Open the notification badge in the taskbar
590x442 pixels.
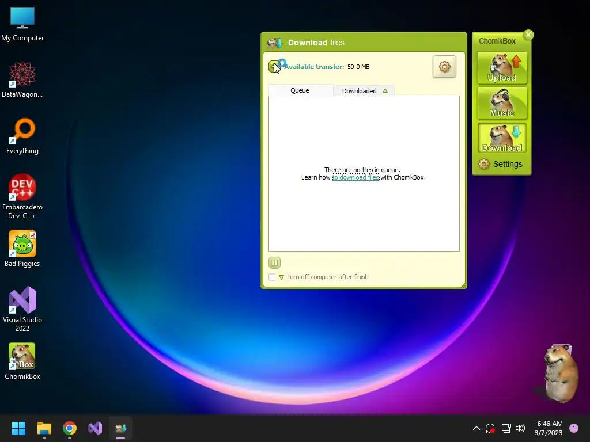pyautogui.click(x=574, y=428)
